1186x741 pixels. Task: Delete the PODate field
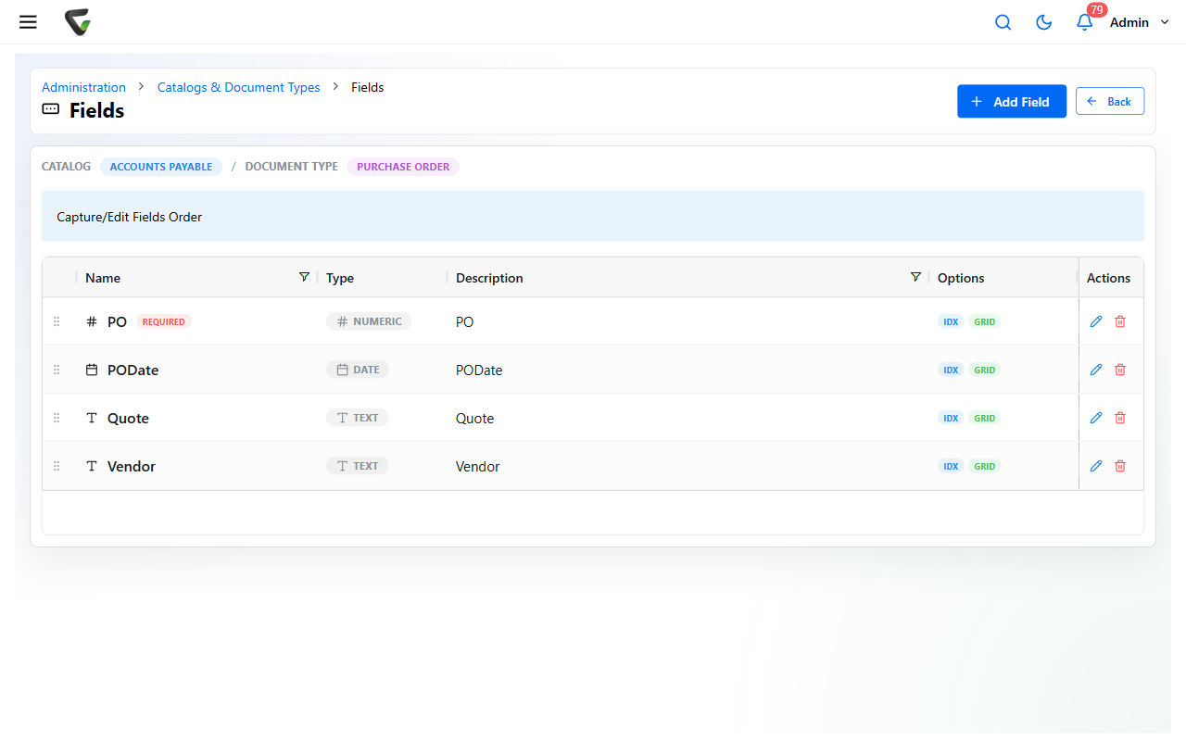click(x=1120, y=370)
